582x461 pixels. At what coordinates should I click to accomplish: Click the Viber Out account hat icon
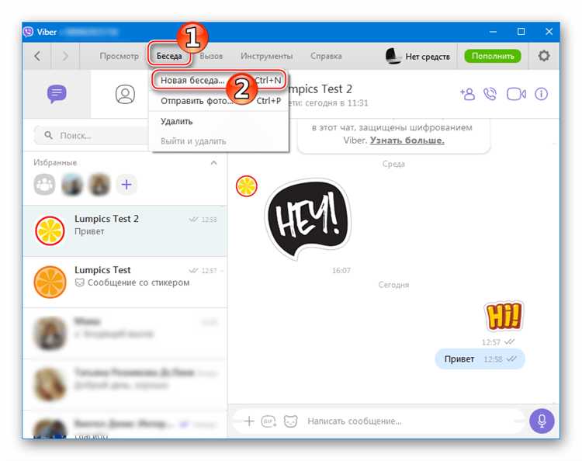pyautogui.click(x=393, y=56)
